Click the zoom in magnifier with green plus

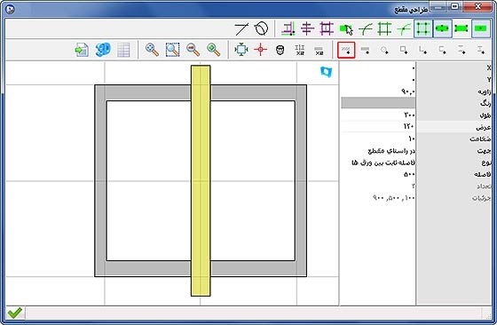coord(213,50)
